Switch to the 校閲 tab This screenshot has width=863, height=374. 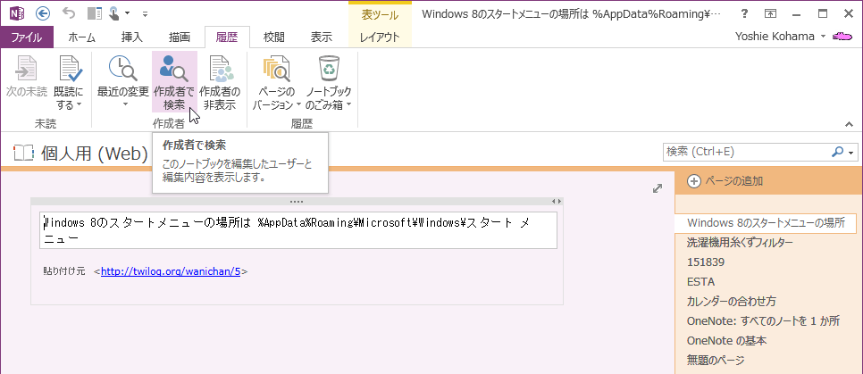click(x=274, y=37)
